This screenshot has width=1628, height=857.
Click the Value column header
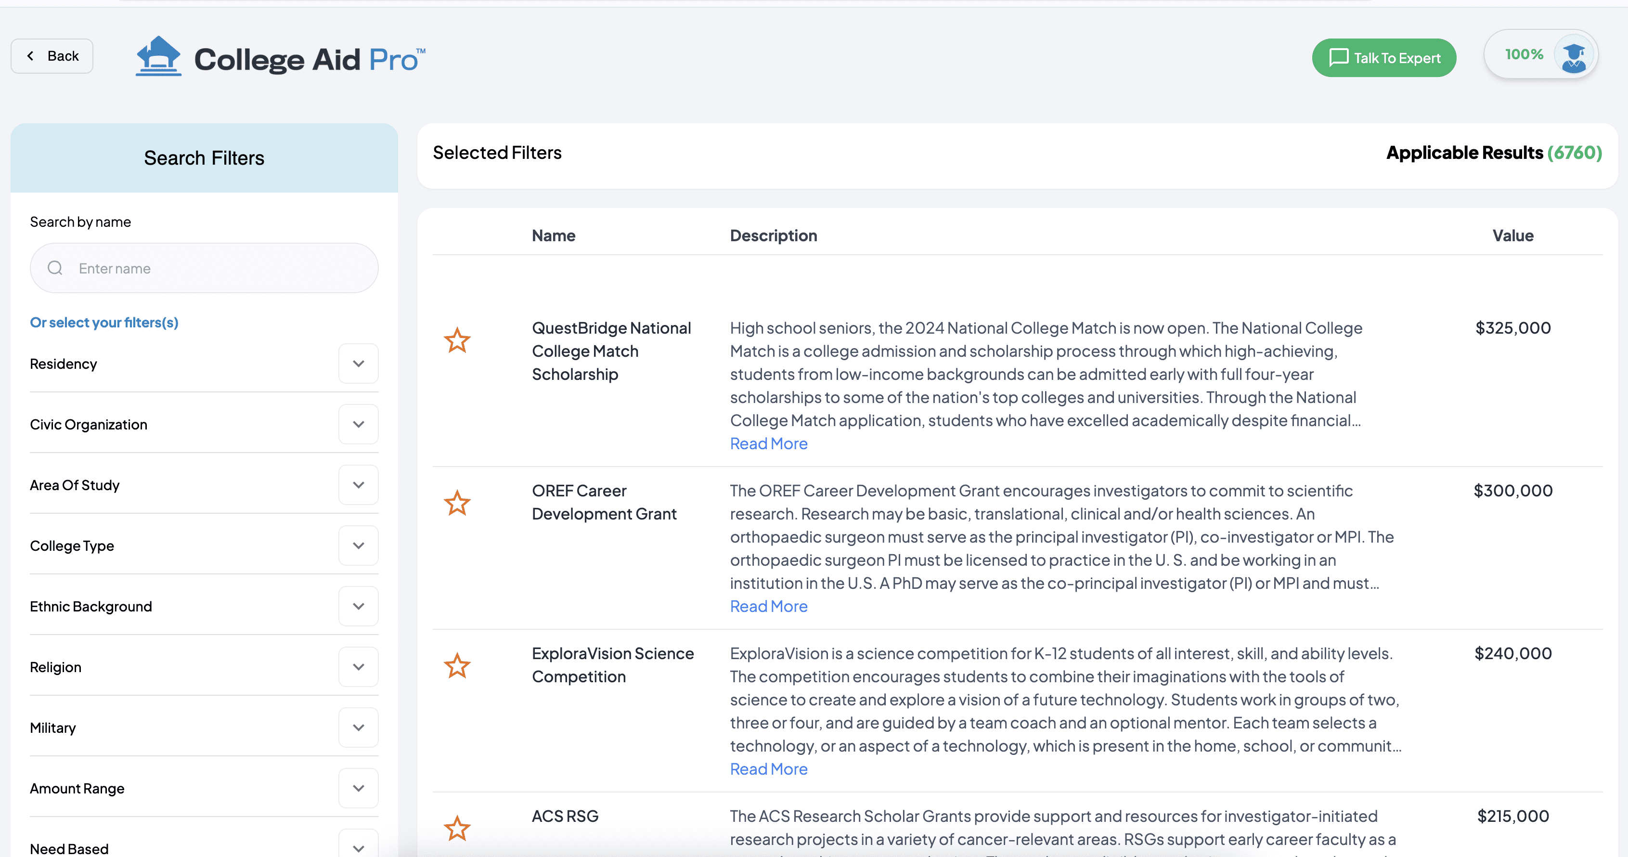pos(1513,236)
